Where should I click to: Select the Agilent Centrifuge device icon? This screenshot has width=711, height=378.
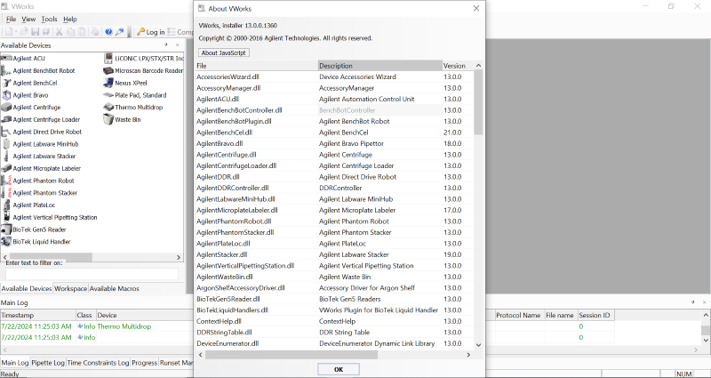[x=6, y=107]
